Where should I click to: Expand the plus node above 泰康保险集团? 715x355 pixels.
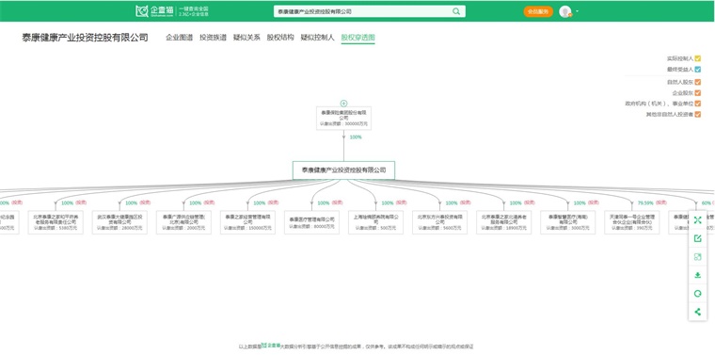point(343,104)
